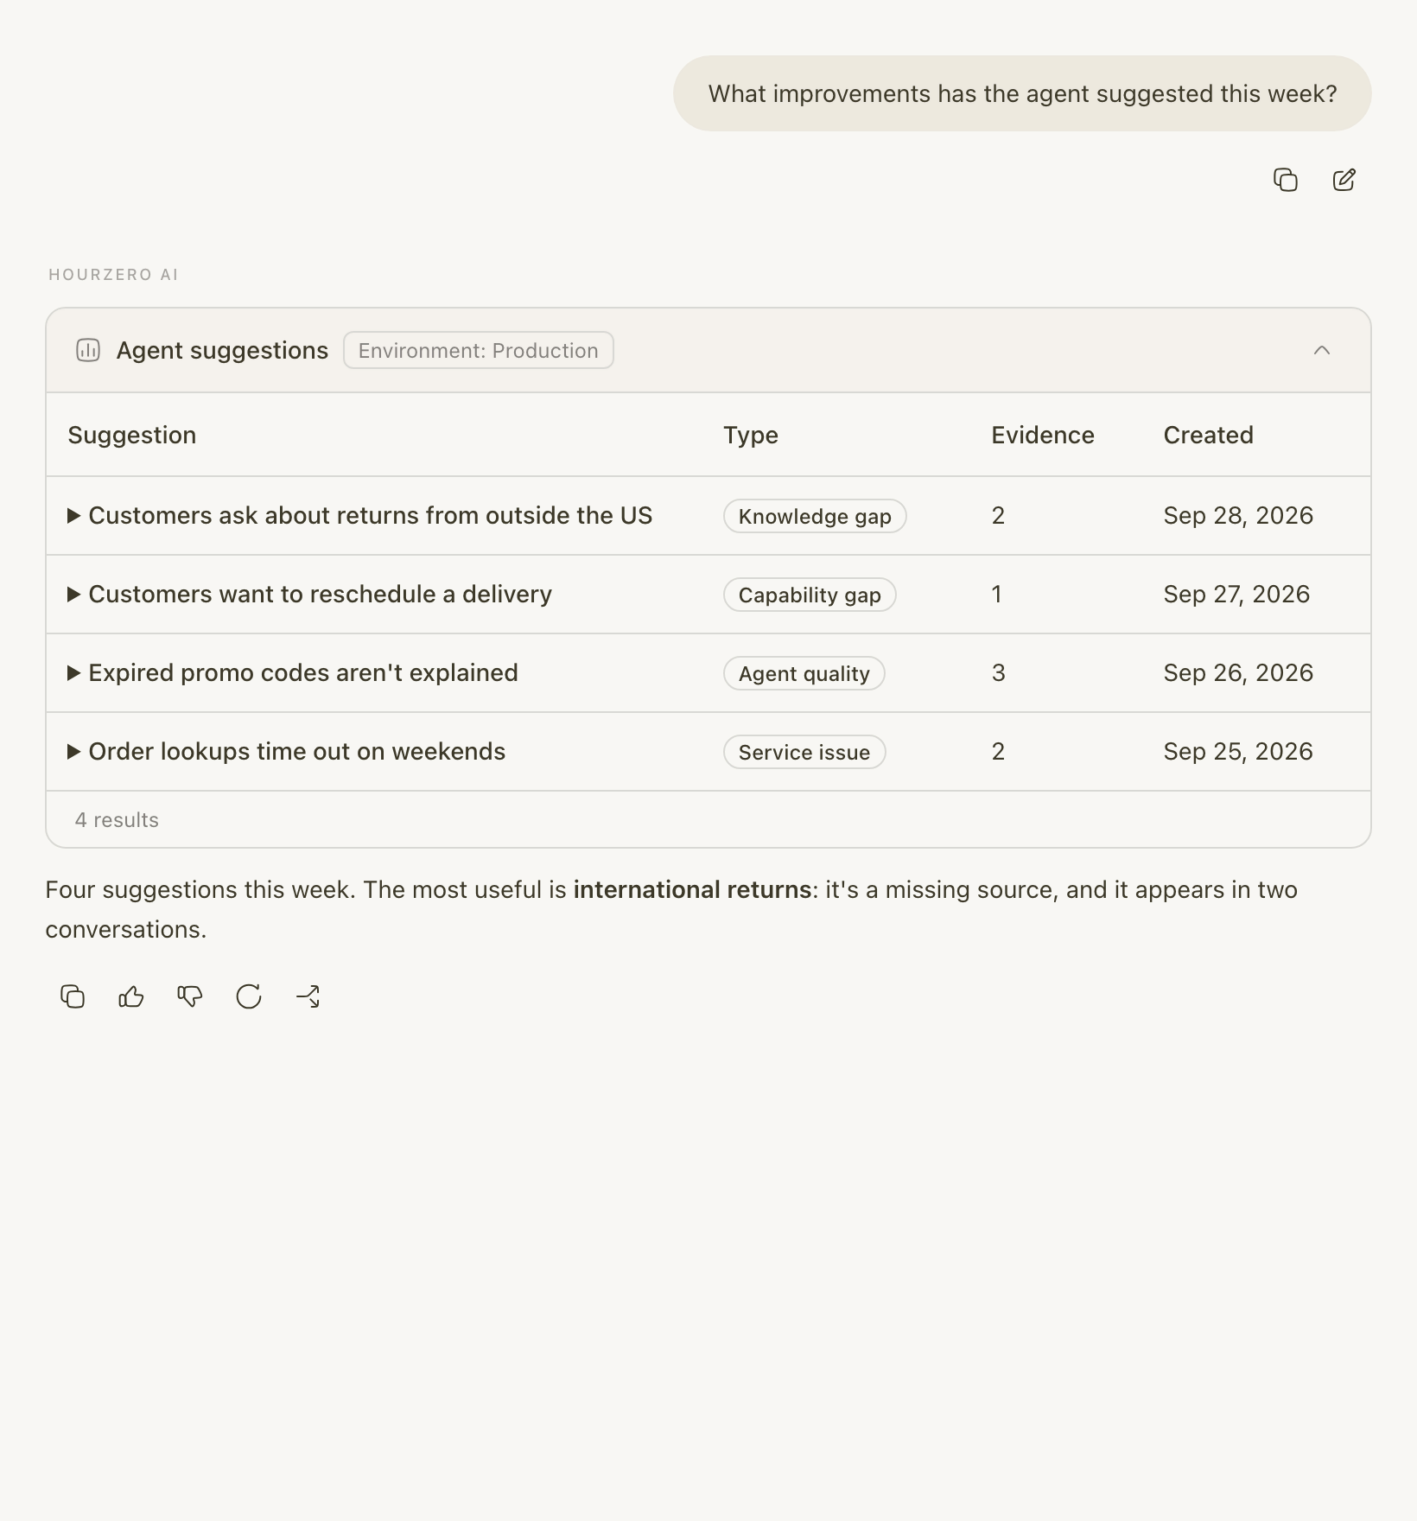
Task: Click the HOURZERO AI label
Action: 113,275
